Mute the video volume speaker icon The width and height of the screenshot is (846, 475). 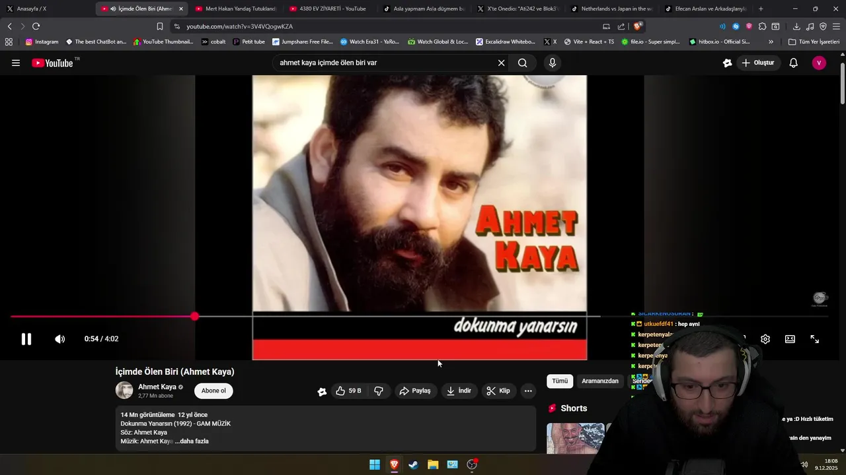(x=59, y=339)
